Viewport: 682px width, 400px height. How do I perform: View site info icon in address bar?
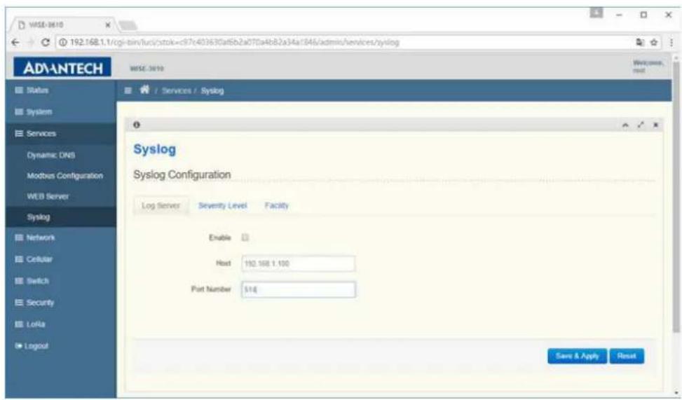click(x=62, y=42)
